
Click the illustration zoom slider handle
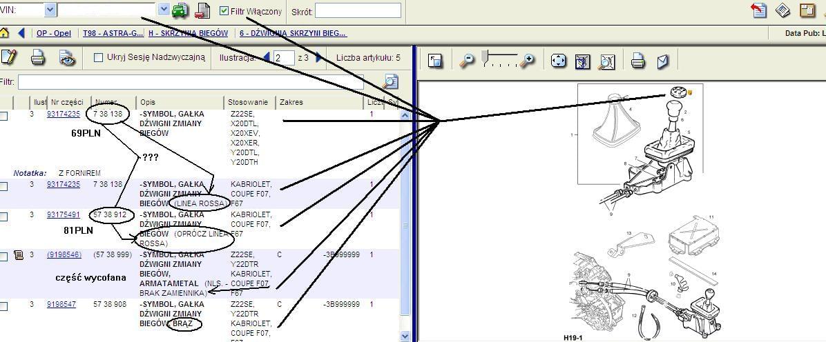(x=486, y=57)
